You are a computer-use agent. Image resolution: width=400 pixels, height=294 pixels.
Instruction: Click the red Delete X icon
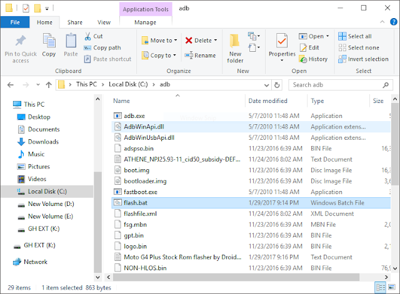(189, 40)
